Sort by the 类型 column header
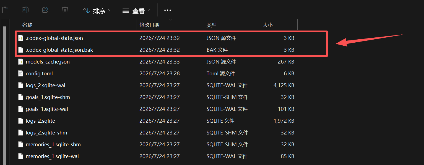 click(x=212, y=25)
